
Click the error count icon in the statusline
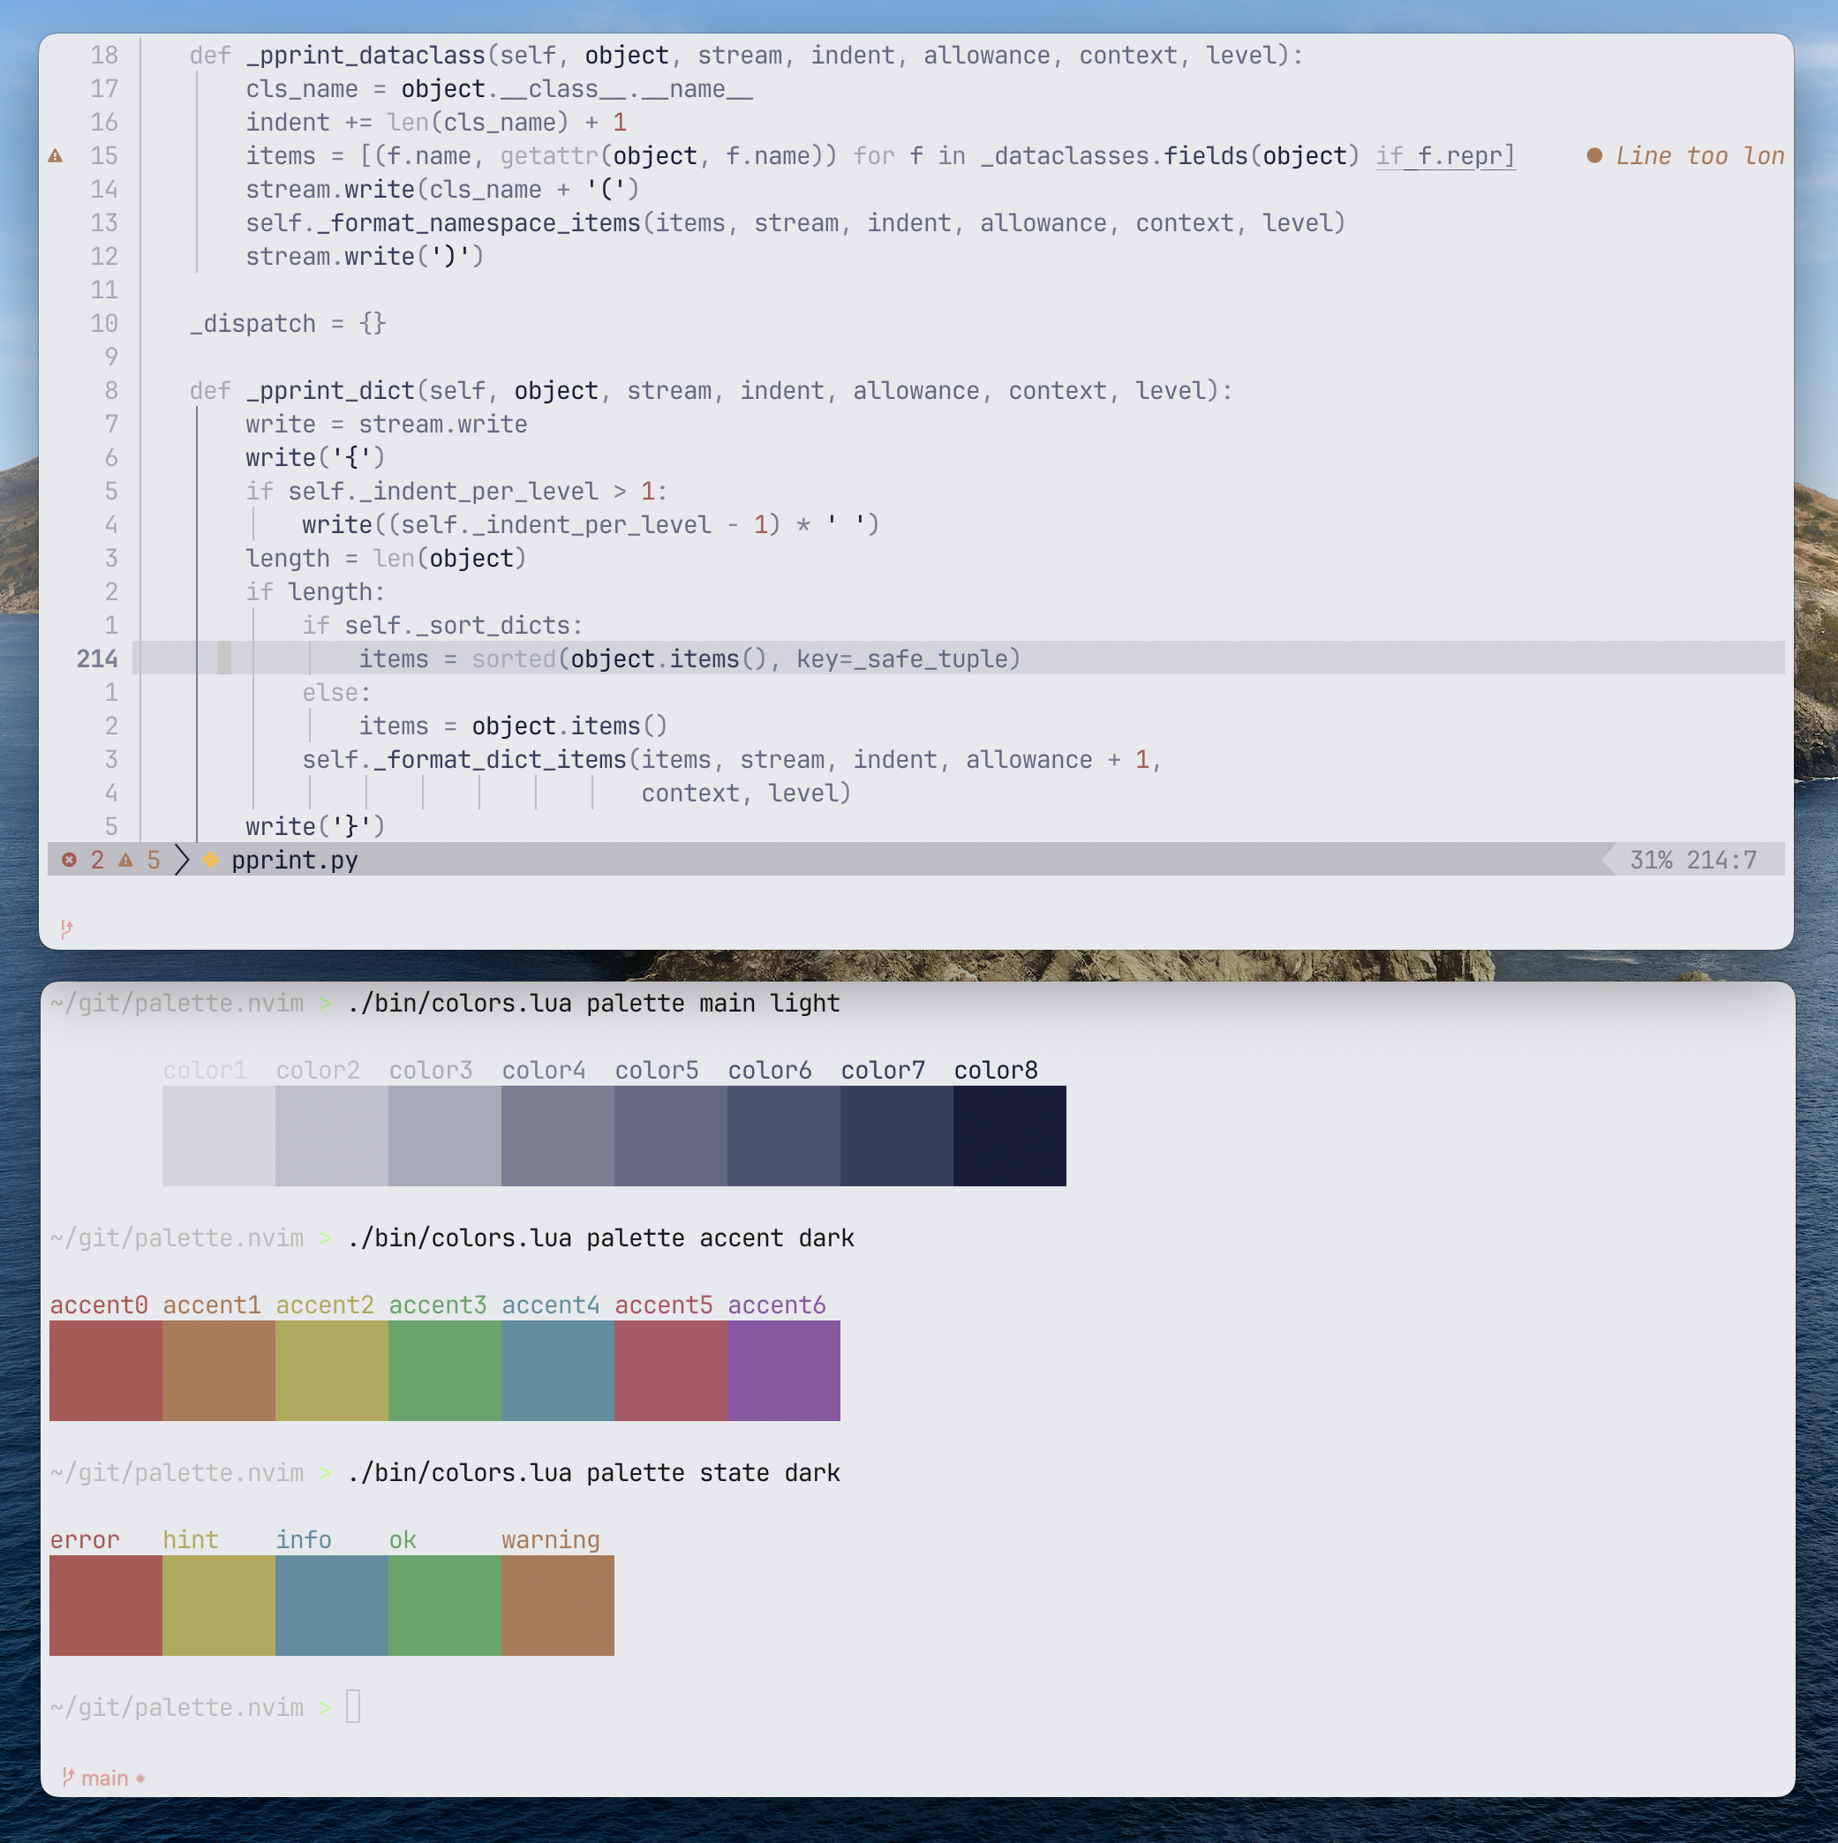coord(69,860)
